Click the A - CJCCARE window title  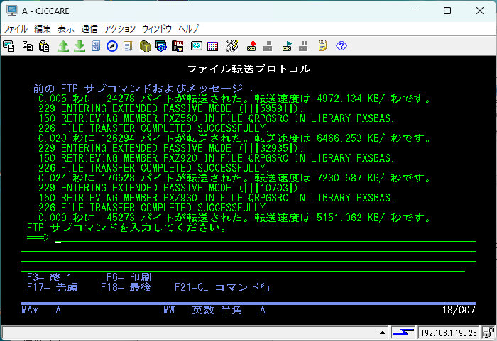(x=45, y=11)
